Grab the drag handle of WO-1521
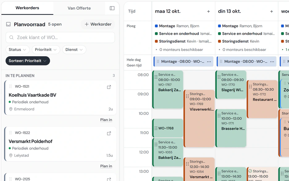 point(10,86)
